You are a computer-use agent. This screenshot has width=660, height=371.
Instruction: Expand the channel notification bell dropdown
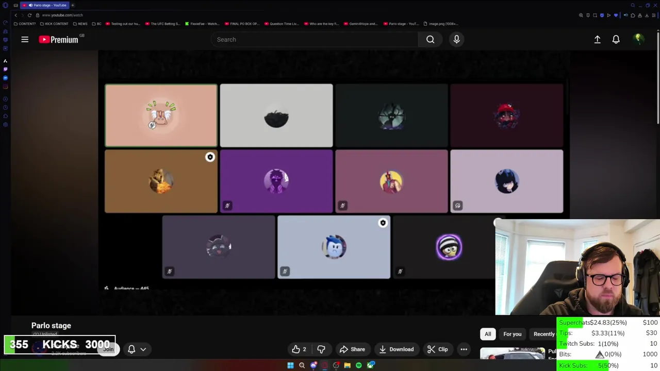click(137, 349)
